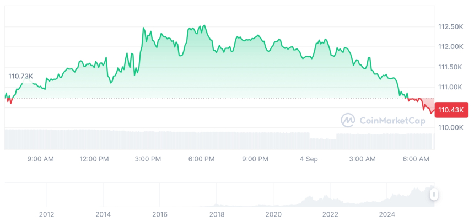Click the 112.50K price axis label

click(x=450, y=26)
